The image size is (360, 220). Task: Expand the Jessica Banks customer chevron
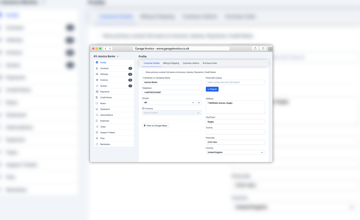[x=118, y=57]
